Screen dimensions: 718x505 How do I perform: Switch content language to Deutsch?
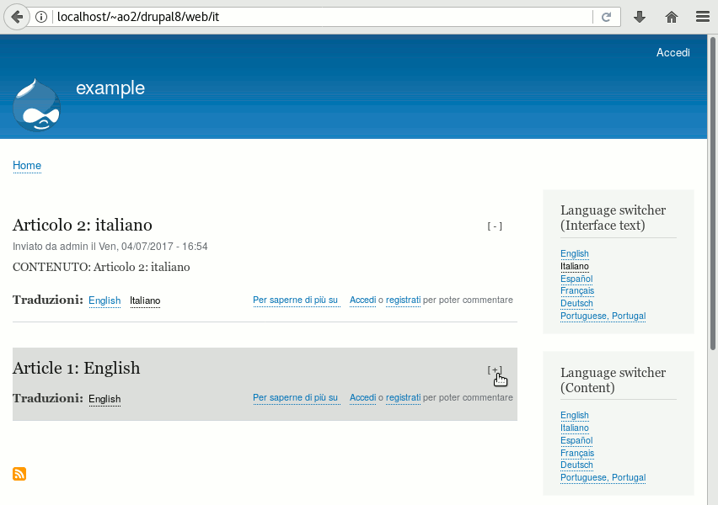coord(576,465)
